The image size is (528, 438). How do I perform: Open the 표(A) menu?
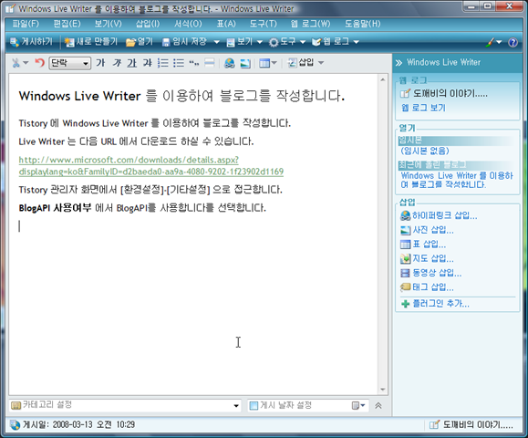pyautogui.click(x=226, y=24)
